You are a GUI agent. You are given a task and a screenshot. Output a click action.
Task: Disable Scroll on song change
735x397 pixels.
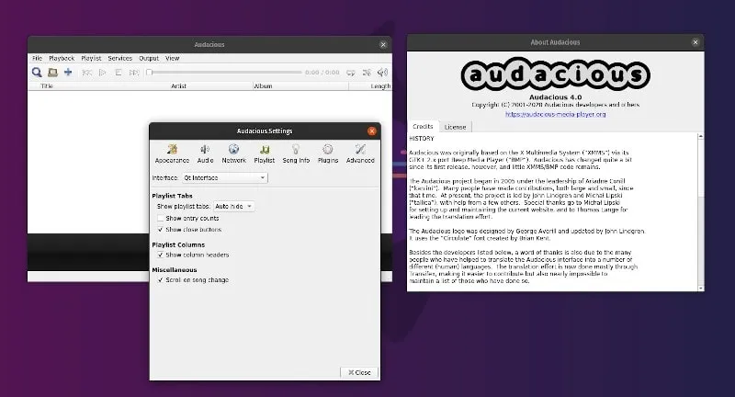[161, 279]
